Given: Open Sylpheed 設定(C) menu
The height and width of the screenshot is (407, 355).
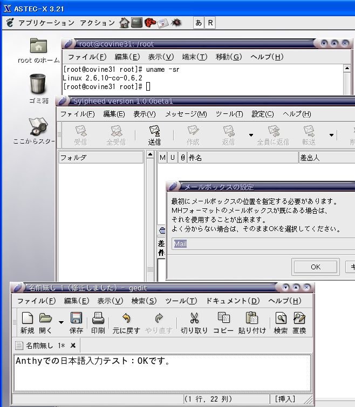Looking at the screenshot, I should (x=263, y=114).
